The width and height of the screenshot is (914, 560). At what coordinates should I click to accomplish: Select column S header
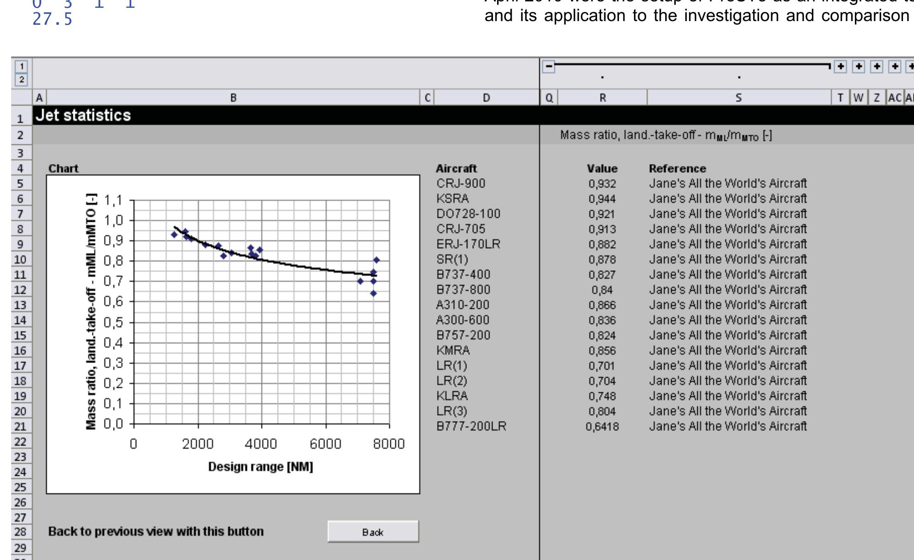click(739, 98)
